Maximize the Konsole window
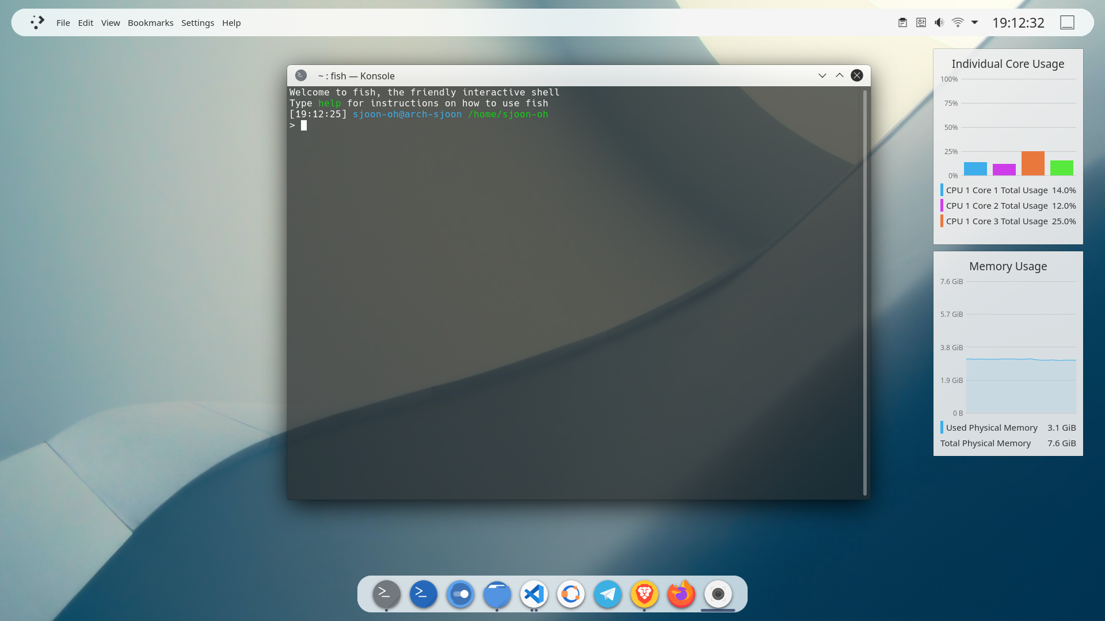This screenshot has height=621, width=1105. point(840,75)
